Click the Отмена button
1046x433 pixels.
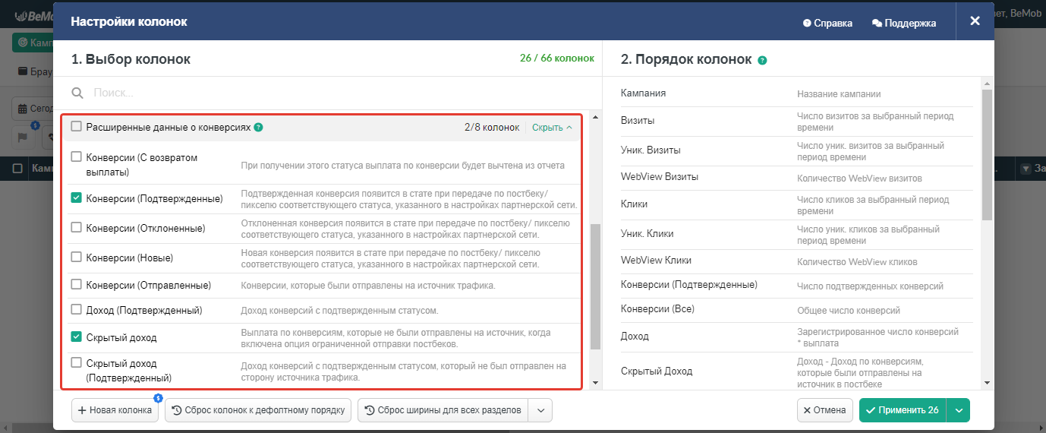click(825, 410)
